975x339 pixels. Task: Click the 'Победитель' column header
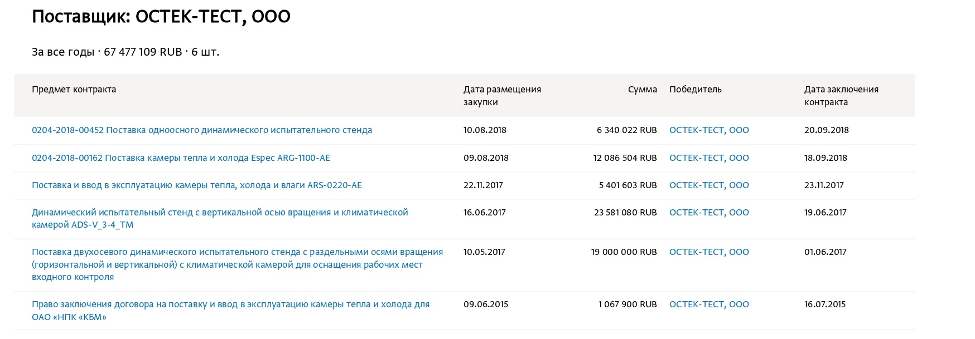(695, 90)
